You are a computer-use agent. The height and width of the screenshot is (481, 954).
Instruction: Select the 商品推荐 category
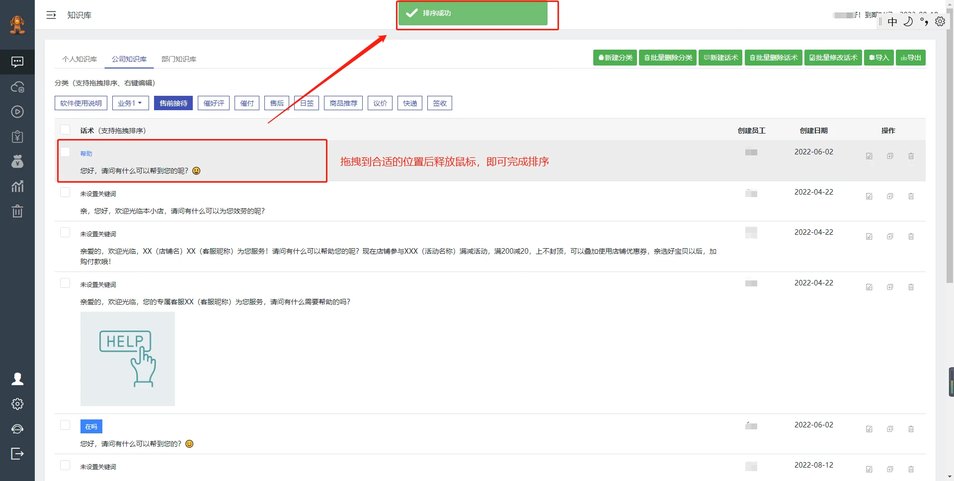pos(343,103)
